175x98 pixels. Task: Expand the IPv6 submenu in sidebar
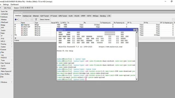tap(12, 39)
